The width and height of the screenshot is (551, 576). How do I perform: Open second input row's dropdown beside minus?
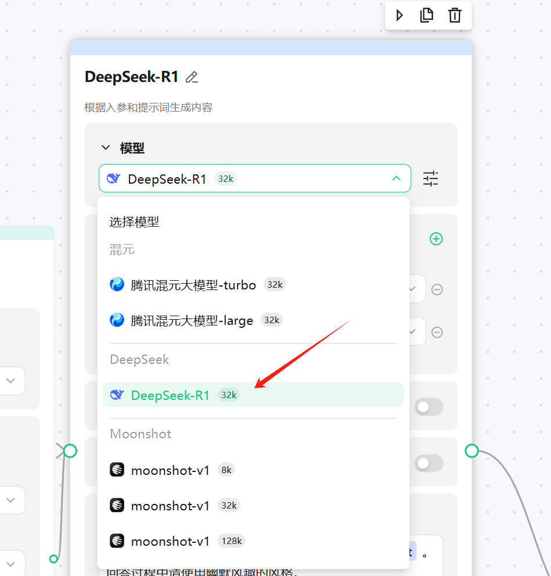click(x=417, y=331)
